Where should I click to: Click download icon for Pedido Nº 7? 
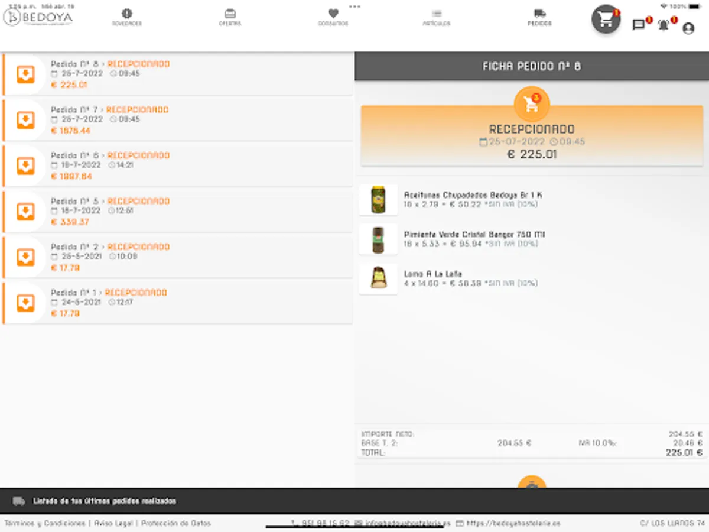[x=25, y=120]
